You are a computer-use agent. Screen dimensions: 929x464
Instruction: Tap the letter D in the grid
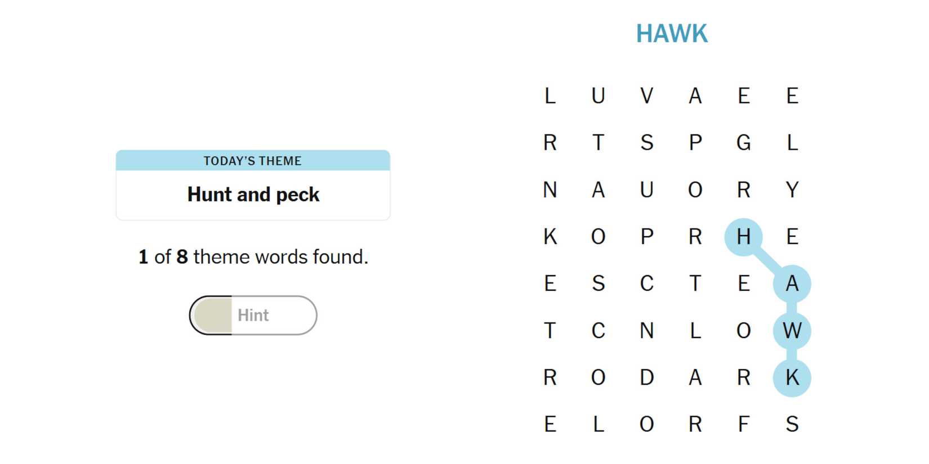tap(646, 377)
